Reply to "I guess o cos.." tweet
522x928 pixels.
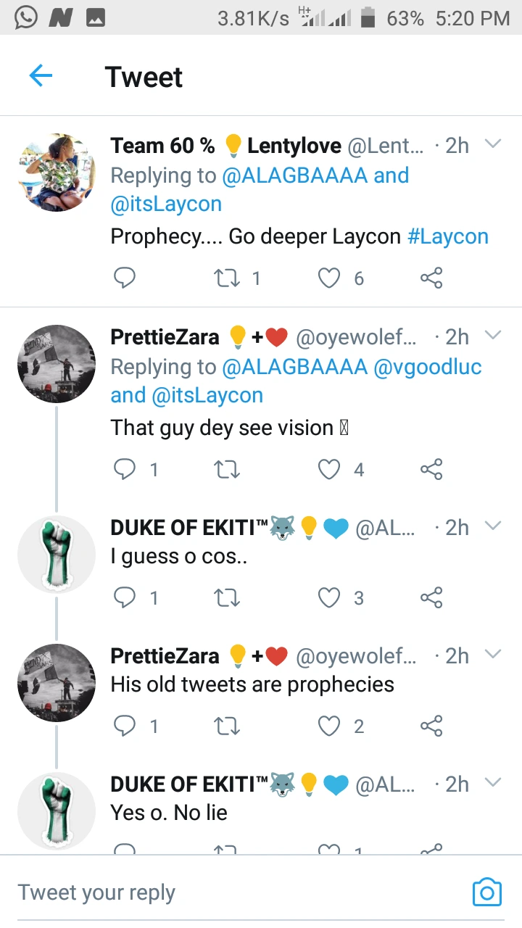tap(125, 597)
